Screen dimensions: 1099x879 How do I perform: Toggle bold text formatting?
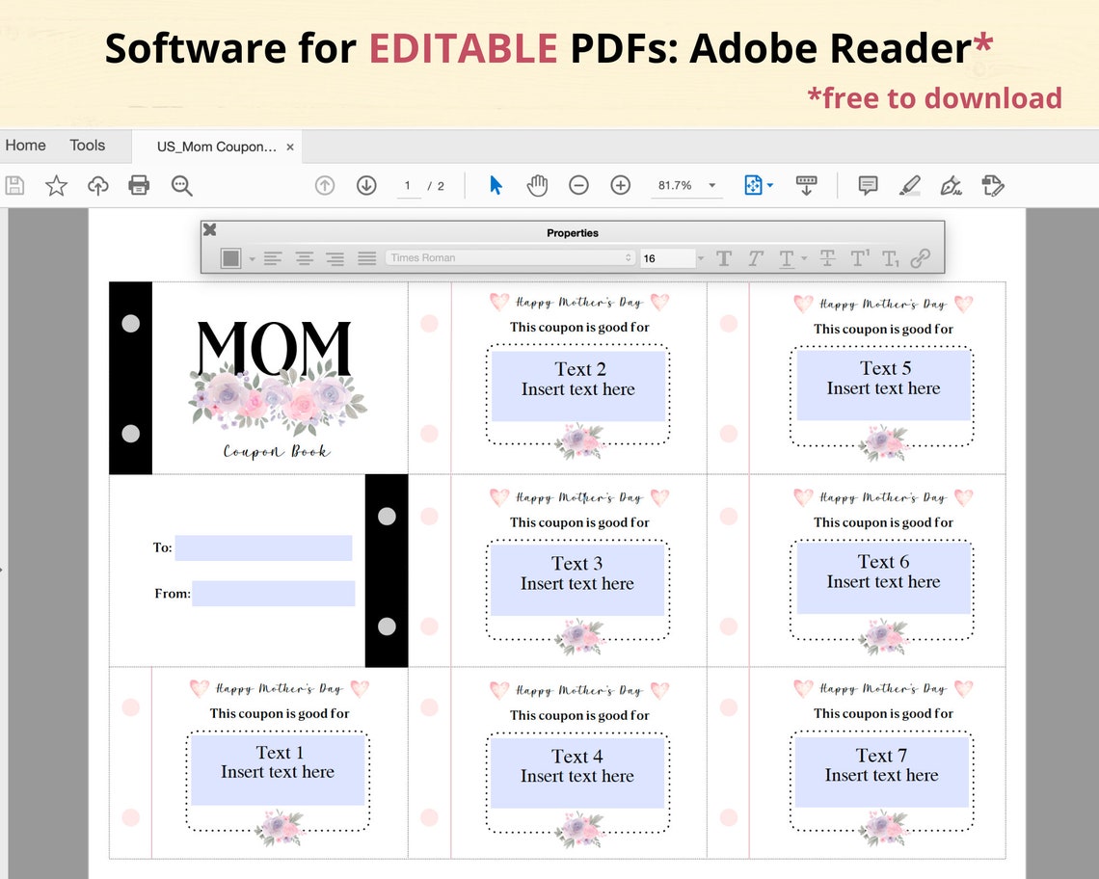(723, 257)
